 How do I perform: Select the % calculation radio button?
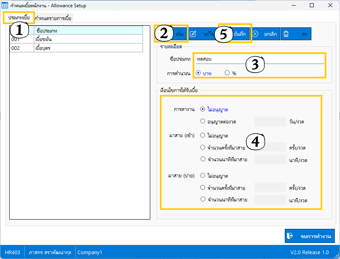[227, 73]
